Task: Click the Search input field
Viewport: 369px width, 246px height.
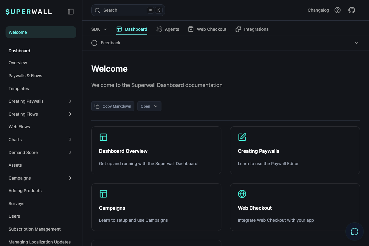Action: pyautogui.click(x=128, y=10)
